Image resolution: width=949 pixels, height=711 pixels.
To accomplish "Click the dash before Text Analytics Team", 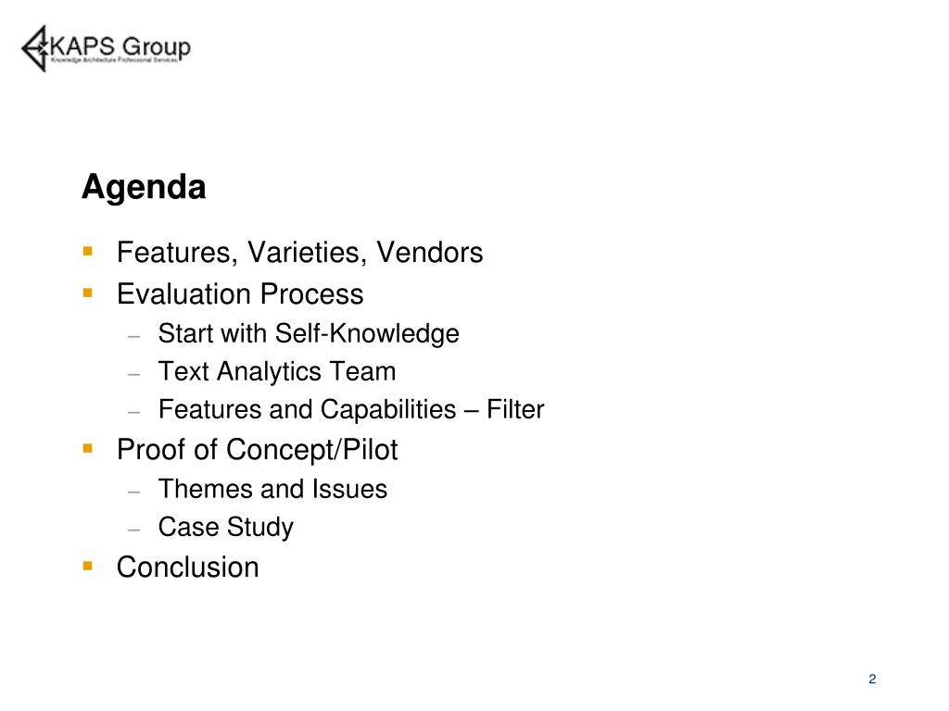I will 134,374.
